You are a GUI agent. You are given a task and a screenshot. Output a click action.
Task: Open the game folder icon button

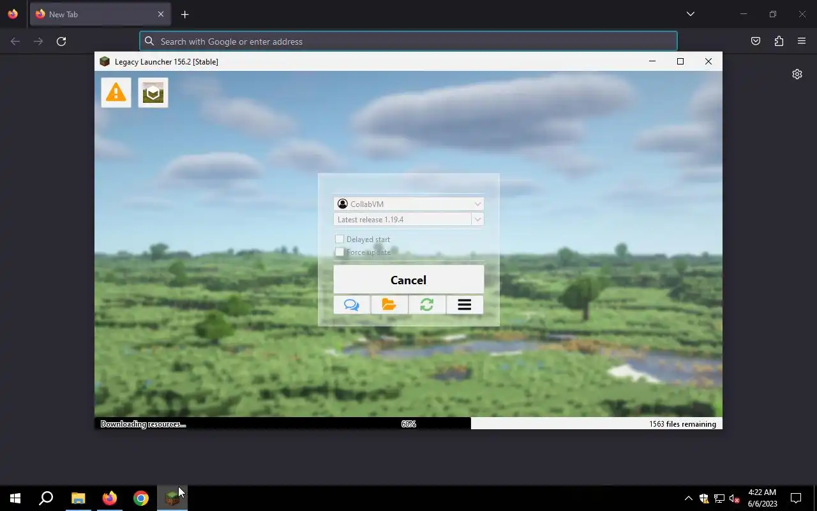tap(389, 305)
